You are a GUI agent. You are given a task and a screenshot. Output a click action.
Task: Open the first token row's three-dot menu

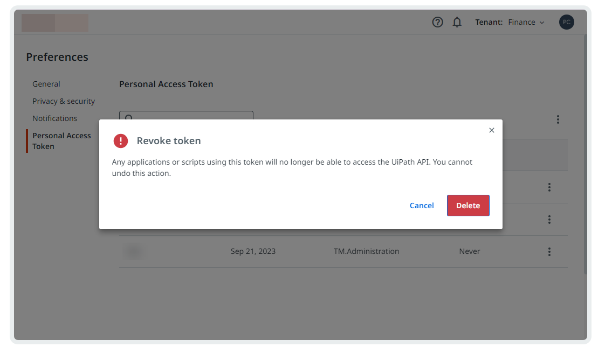[x=549, y=187]
